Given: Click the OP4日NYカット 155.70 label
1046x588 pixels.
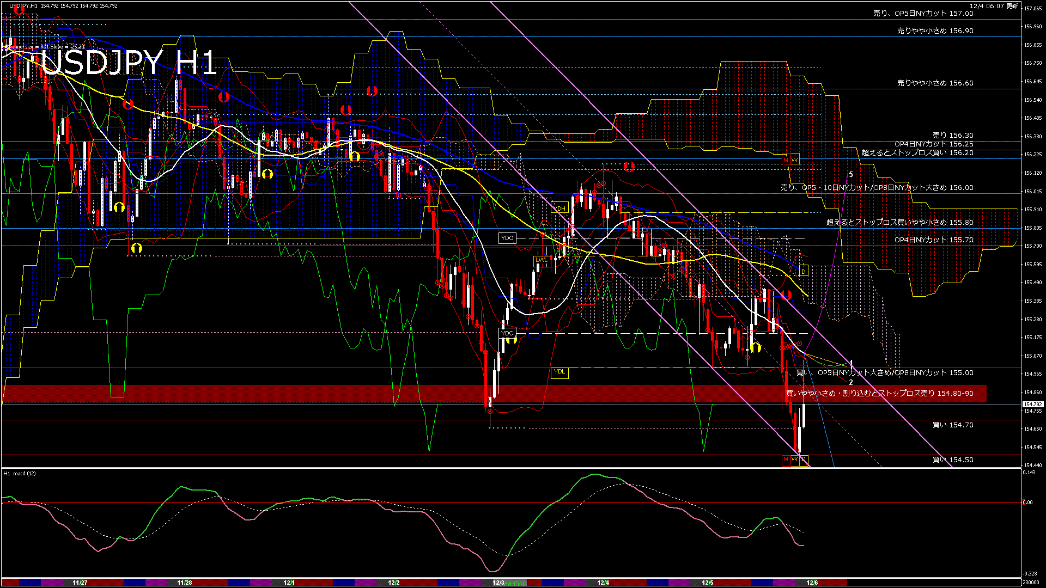Looking at the screenshot, I should pos(934,240).
